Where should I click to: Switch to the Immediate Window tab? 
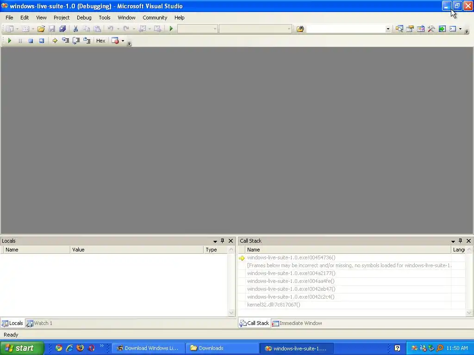(x=297, y=323)
